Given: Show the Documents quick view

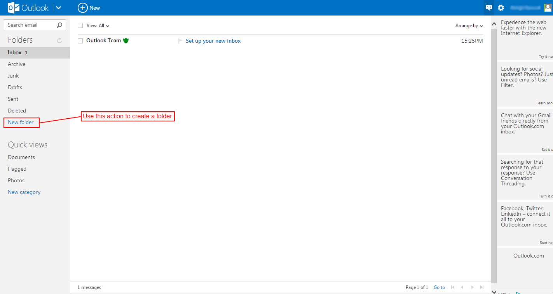Looking at the screenshot, I should pos(21,157).
